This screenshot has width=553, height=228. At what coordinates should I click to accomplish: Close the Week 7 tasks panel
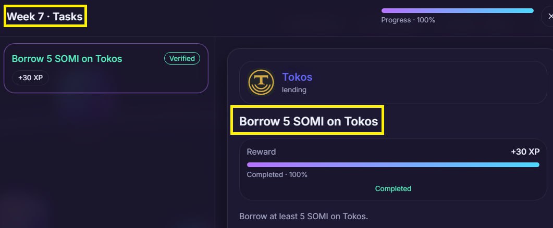[x=550, y=16]
